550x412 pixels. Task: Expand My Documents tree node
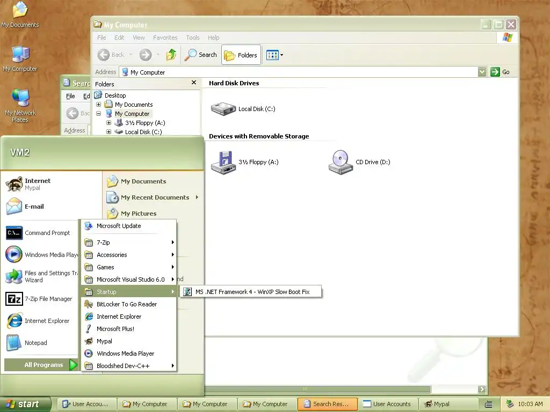click(99, 105)
